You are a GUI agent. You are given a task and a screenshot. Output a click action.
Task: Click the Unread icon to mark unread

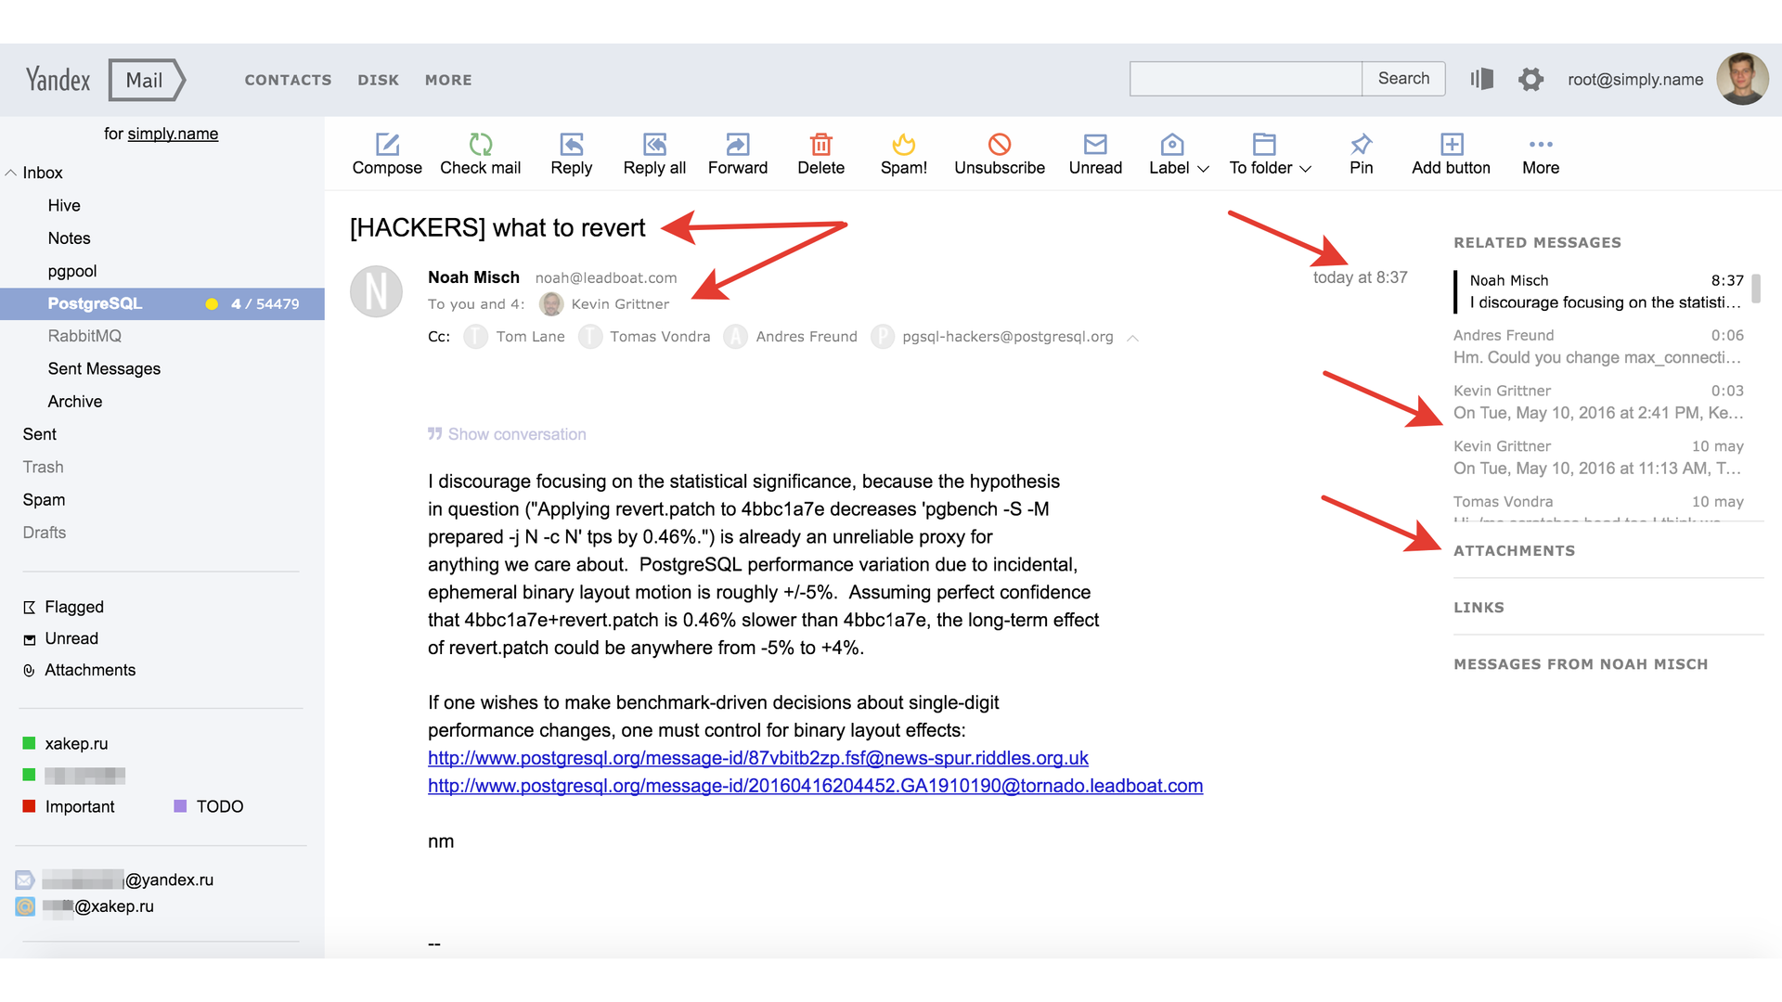[1093, 145]
